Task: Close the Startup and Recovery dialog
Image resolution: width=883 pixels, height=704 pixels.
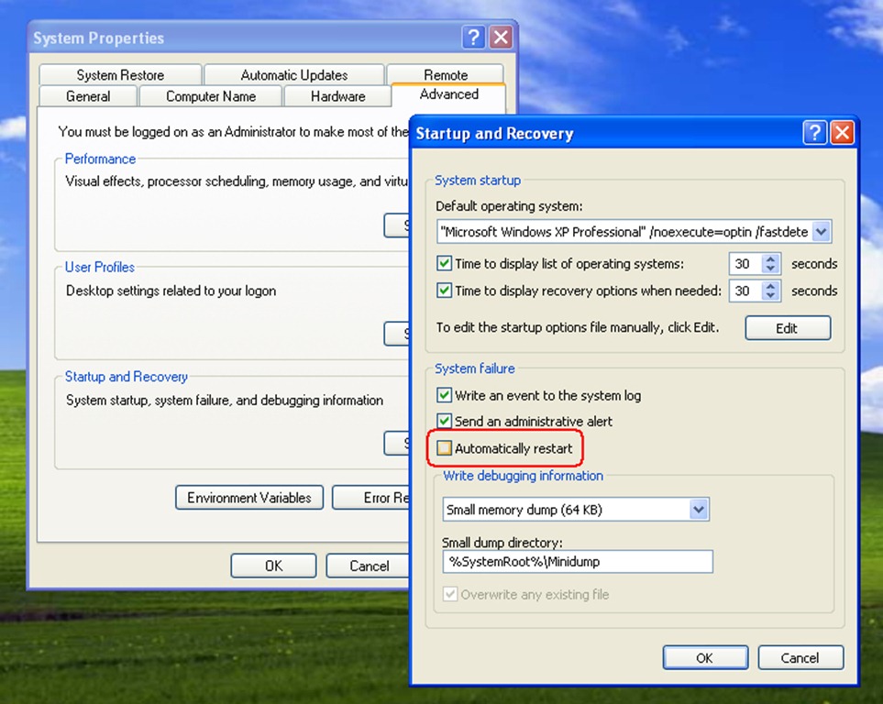Action: pos(842,133)
